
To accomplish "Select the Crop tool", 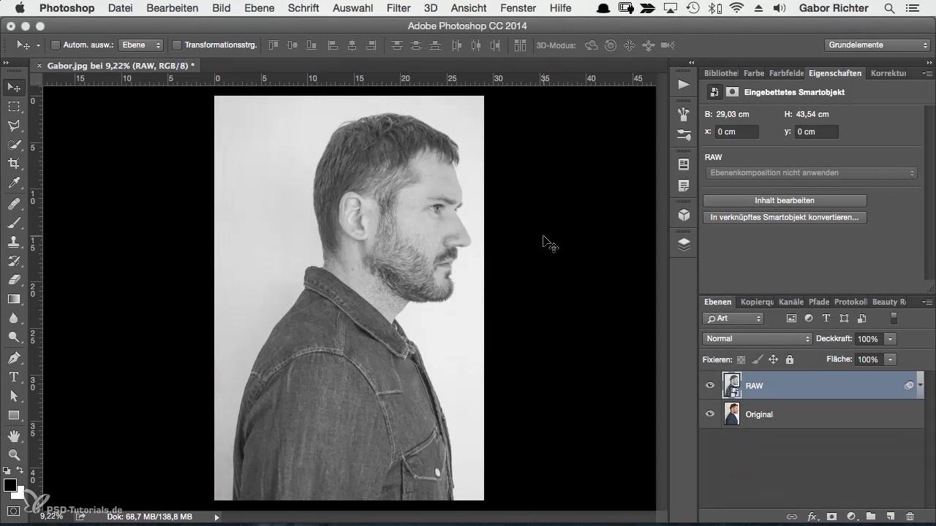I will pyautogui.click(x=14, y=164).
